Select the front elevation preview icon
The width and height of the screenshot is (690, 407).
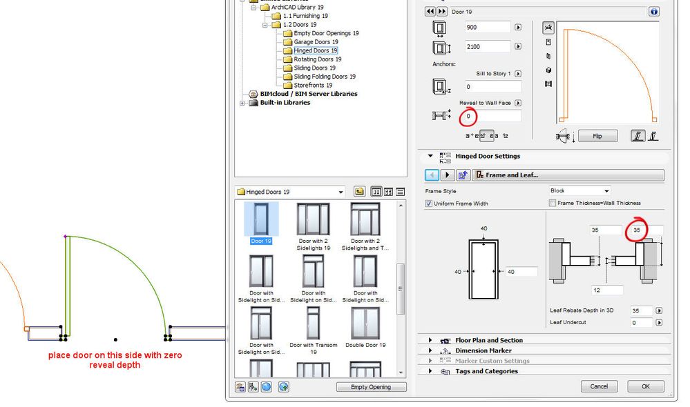click(x=548, y=42)
